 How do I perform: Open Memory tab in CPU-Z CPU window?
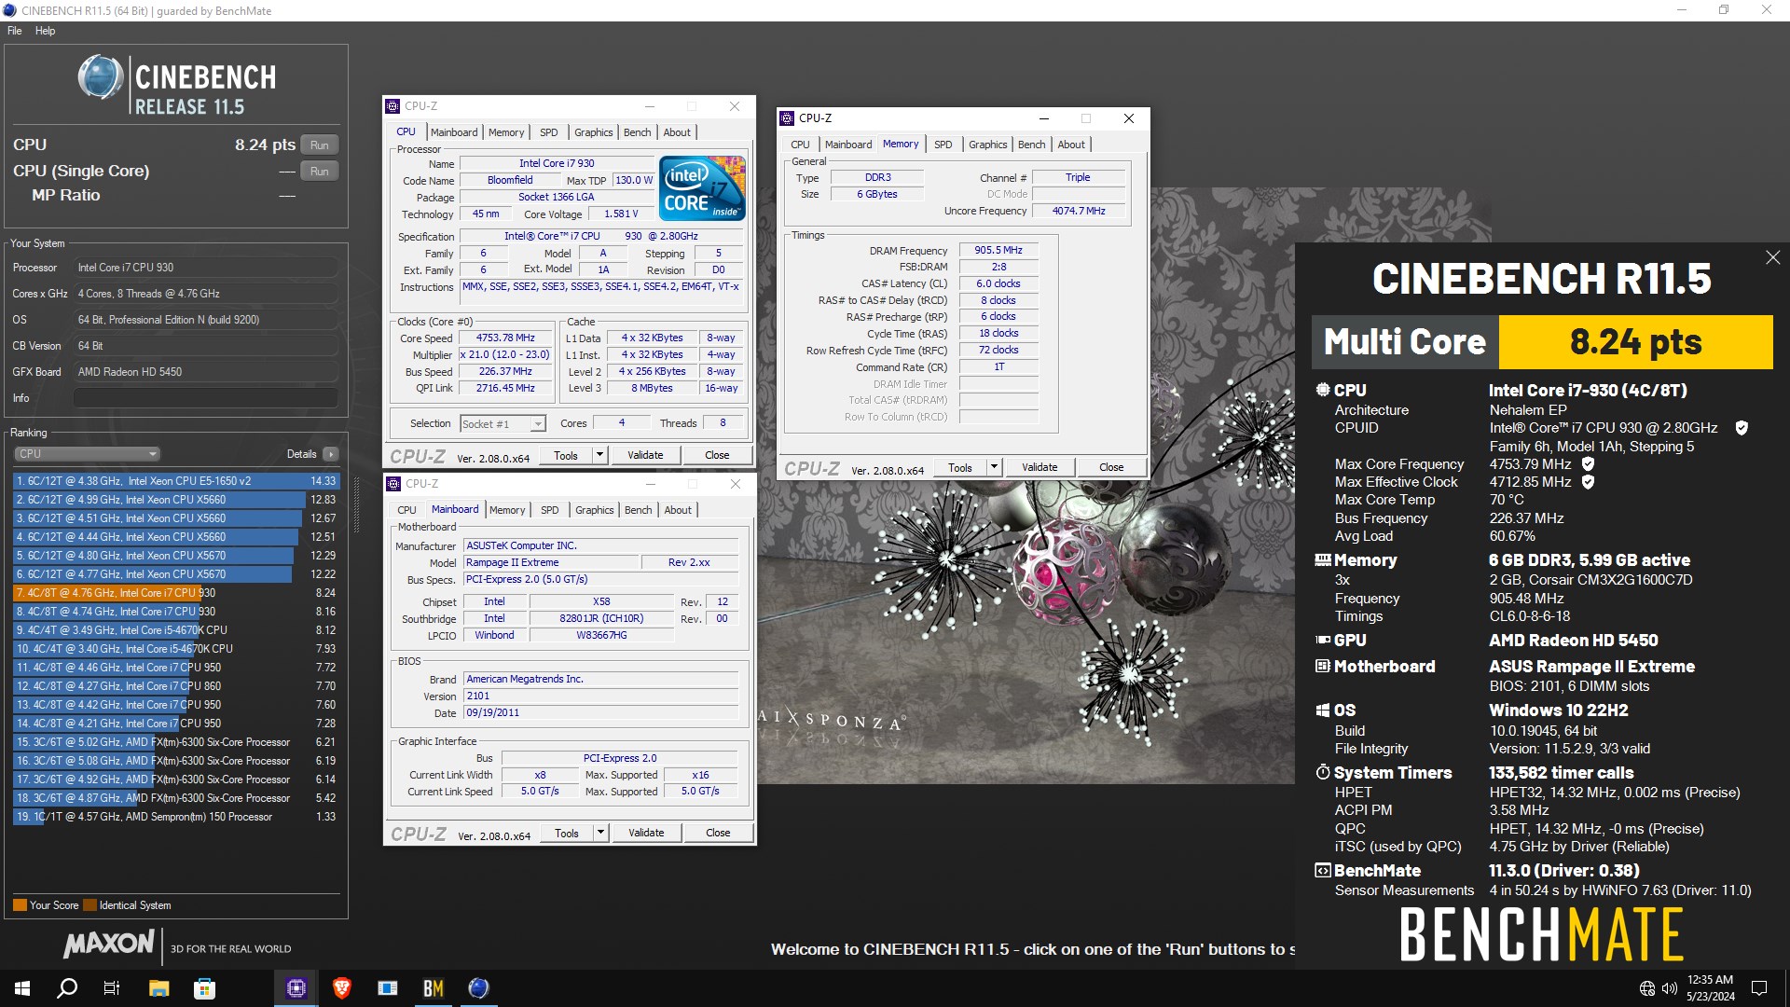506,132
